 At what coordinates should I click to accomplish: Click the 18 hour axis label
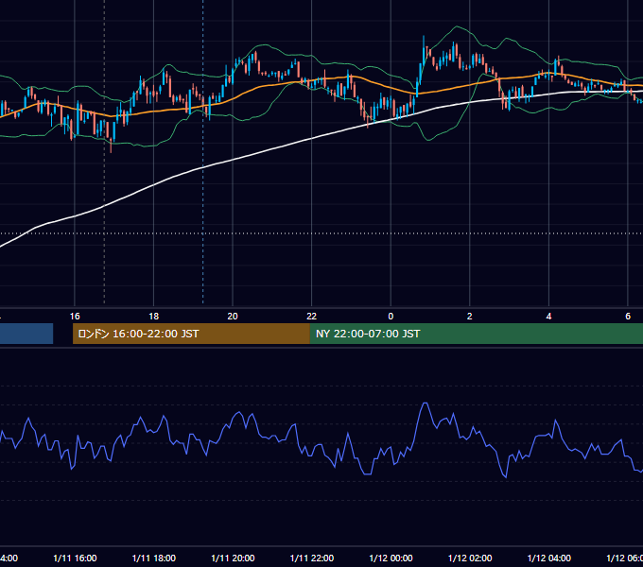(x=154, y=317)
